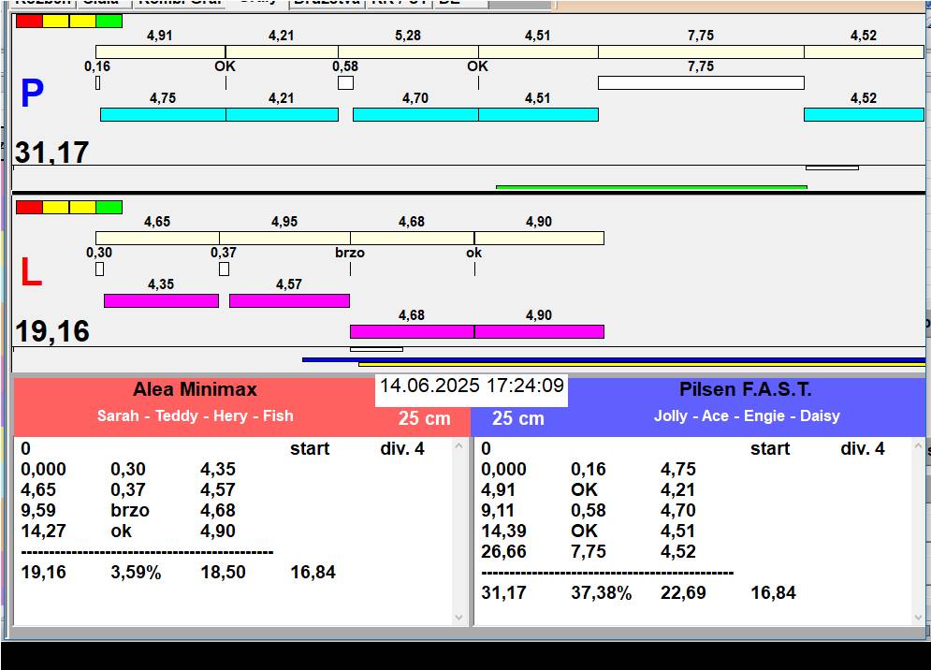Screen dimensions: 931x670
Task: Switch to the Kombi Graf tab
Action: tap(180, 3)
